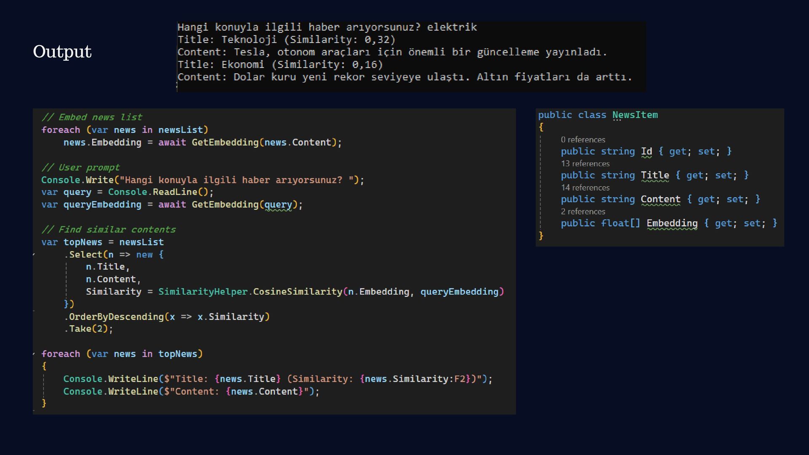Click the underlined query argument in GetEmbedding
Image resolution: width=809 pixels, height=455 pixels.
[278, 205]
